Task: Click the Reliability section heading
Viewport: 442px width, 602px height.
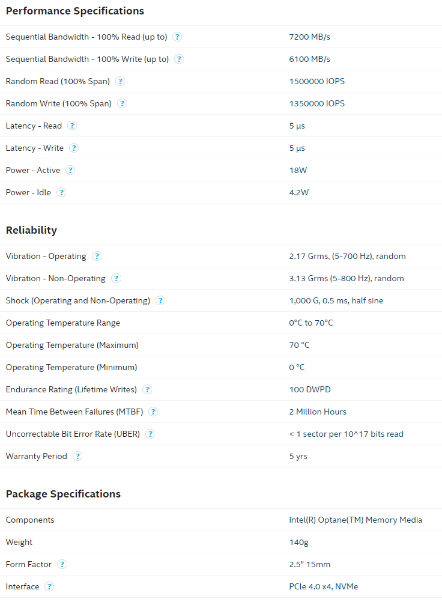Action: pos(31,230)
